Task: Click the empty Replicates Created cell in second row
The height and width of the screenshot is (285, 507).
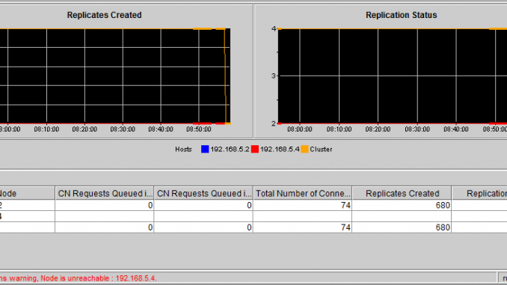Action: [402, 216]
